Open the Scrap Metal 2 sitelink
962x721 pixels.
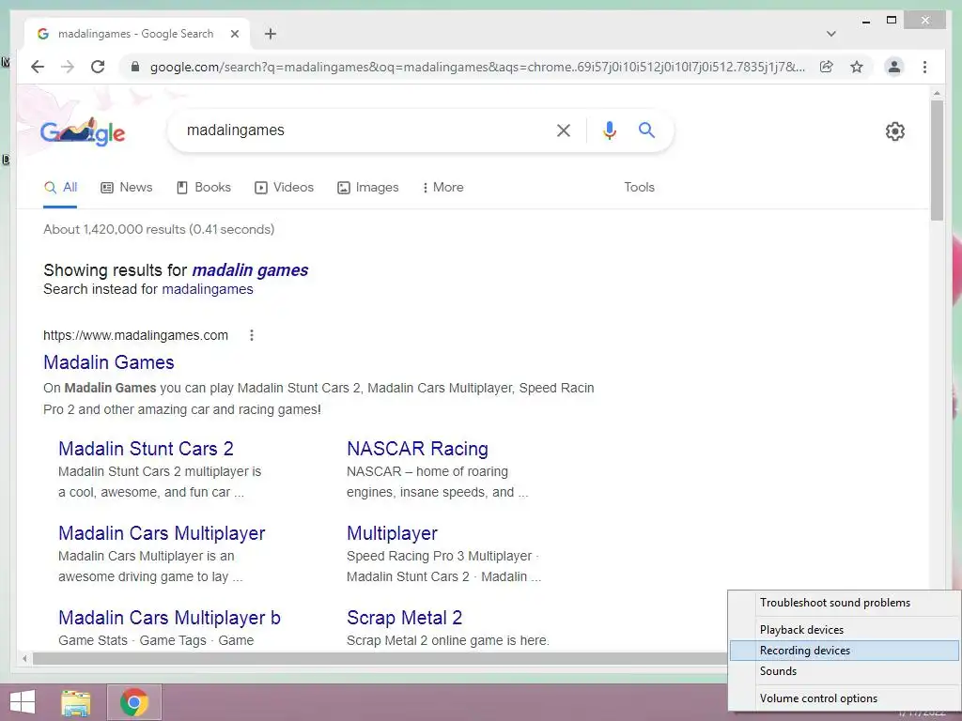coord(404,618)
